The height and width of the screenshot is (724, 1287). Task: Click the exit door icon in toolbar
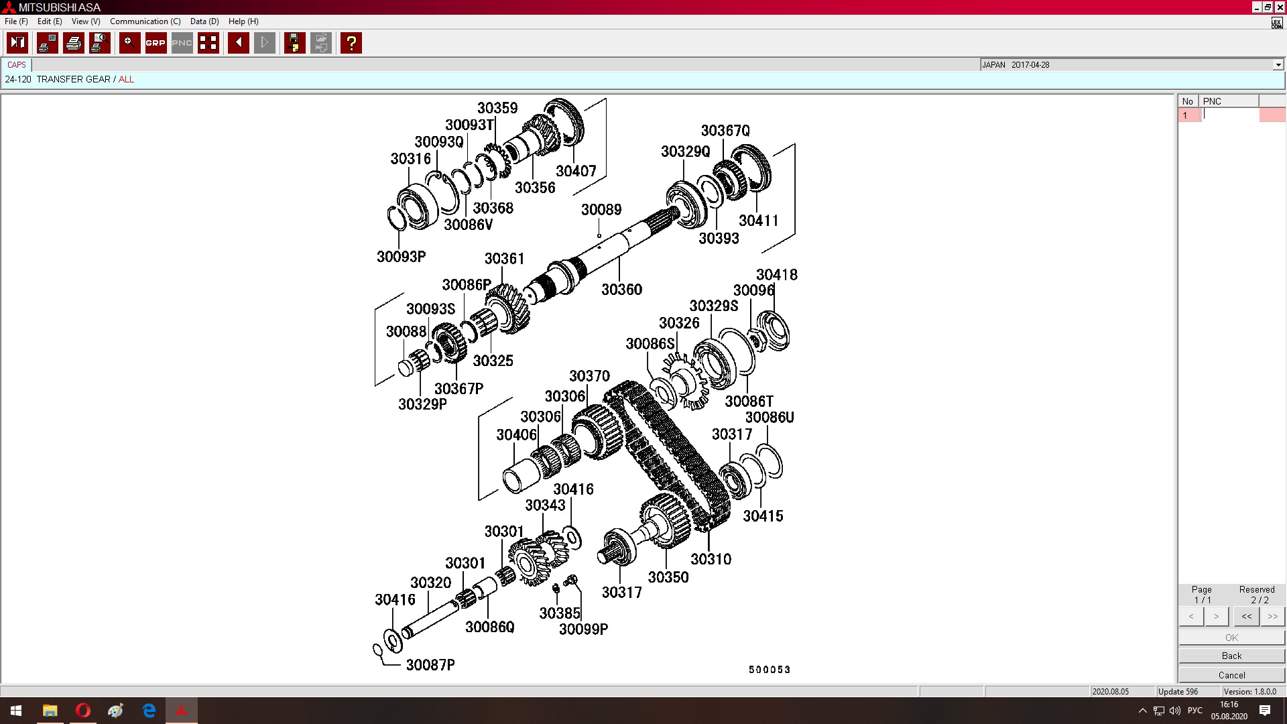coord(17,43)
